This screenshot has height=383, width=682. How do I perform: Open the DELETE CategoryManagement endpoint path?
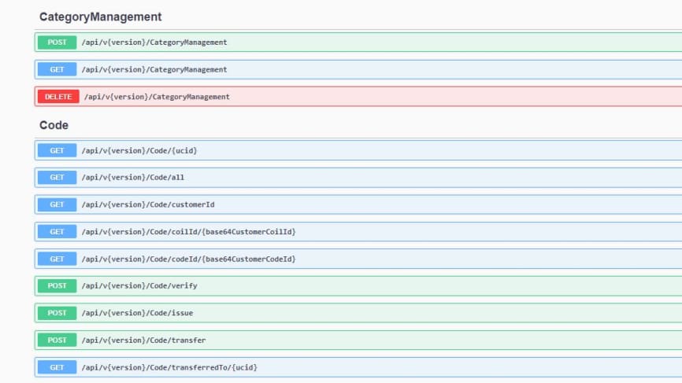(157, 97)
